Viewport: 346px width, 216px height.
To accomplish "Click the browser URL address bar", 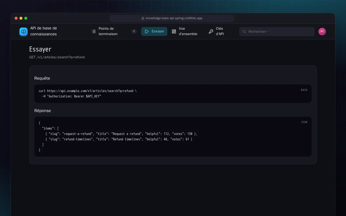I will click(x=172, y=18).
